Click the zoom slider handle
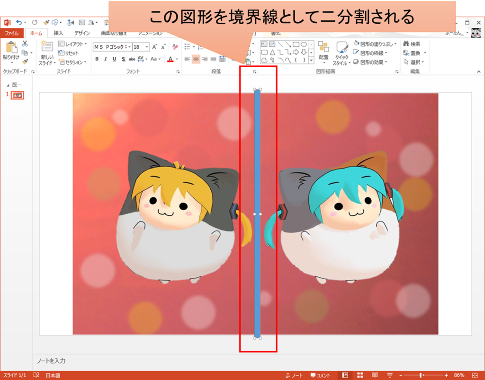 pyautogui.click(x=421, y=375)
